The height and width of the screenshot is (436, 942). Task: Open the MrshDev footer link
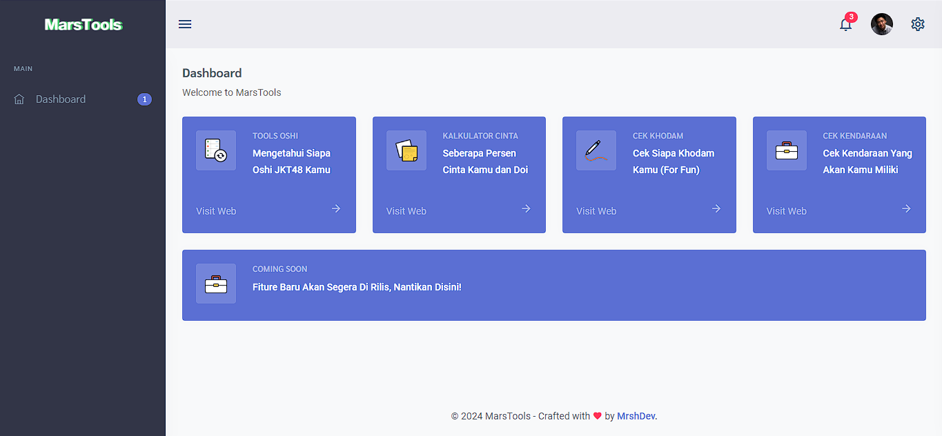tap(636, 416)
